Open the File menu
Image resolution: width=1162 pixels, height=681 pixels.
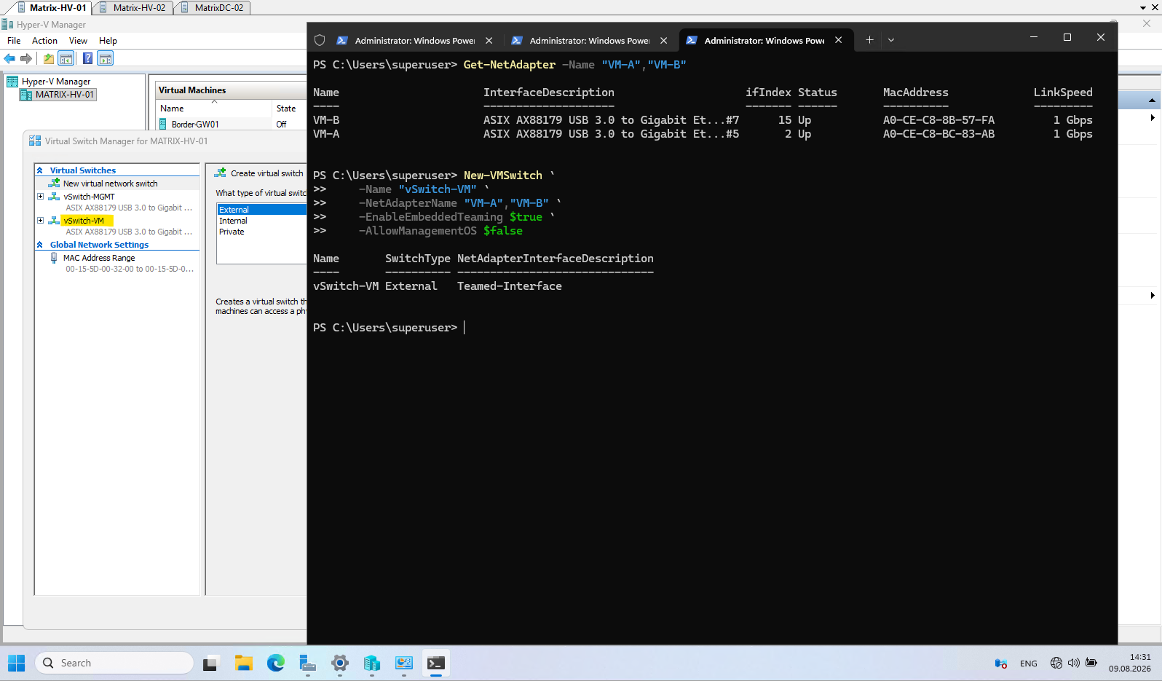(14, 41)
